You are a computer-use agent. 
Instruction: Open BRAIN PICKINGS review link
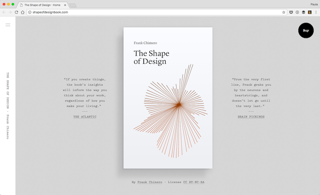tap(251, 117)
